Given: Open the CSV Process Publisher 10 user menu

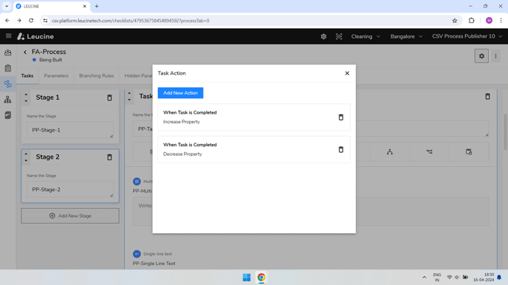Looking at the screenshot, I should coord(467,36).
